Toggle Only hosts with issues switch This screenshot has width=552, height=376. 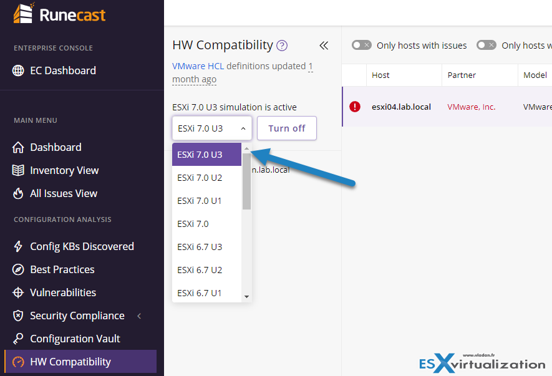[362, 45]
